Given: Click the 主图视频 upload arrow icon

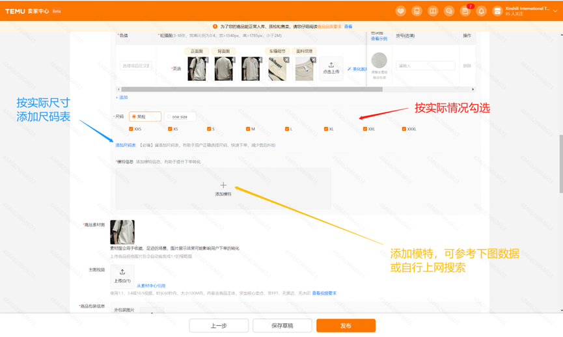Looking at the screenshot, I should 122,272.
